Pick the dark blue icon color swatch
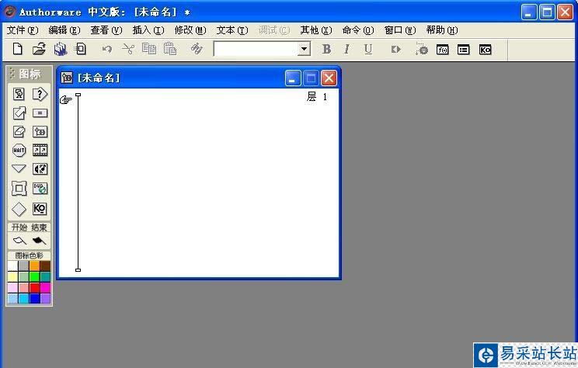This screenshot has height=368, width=578. coord(35,298)
